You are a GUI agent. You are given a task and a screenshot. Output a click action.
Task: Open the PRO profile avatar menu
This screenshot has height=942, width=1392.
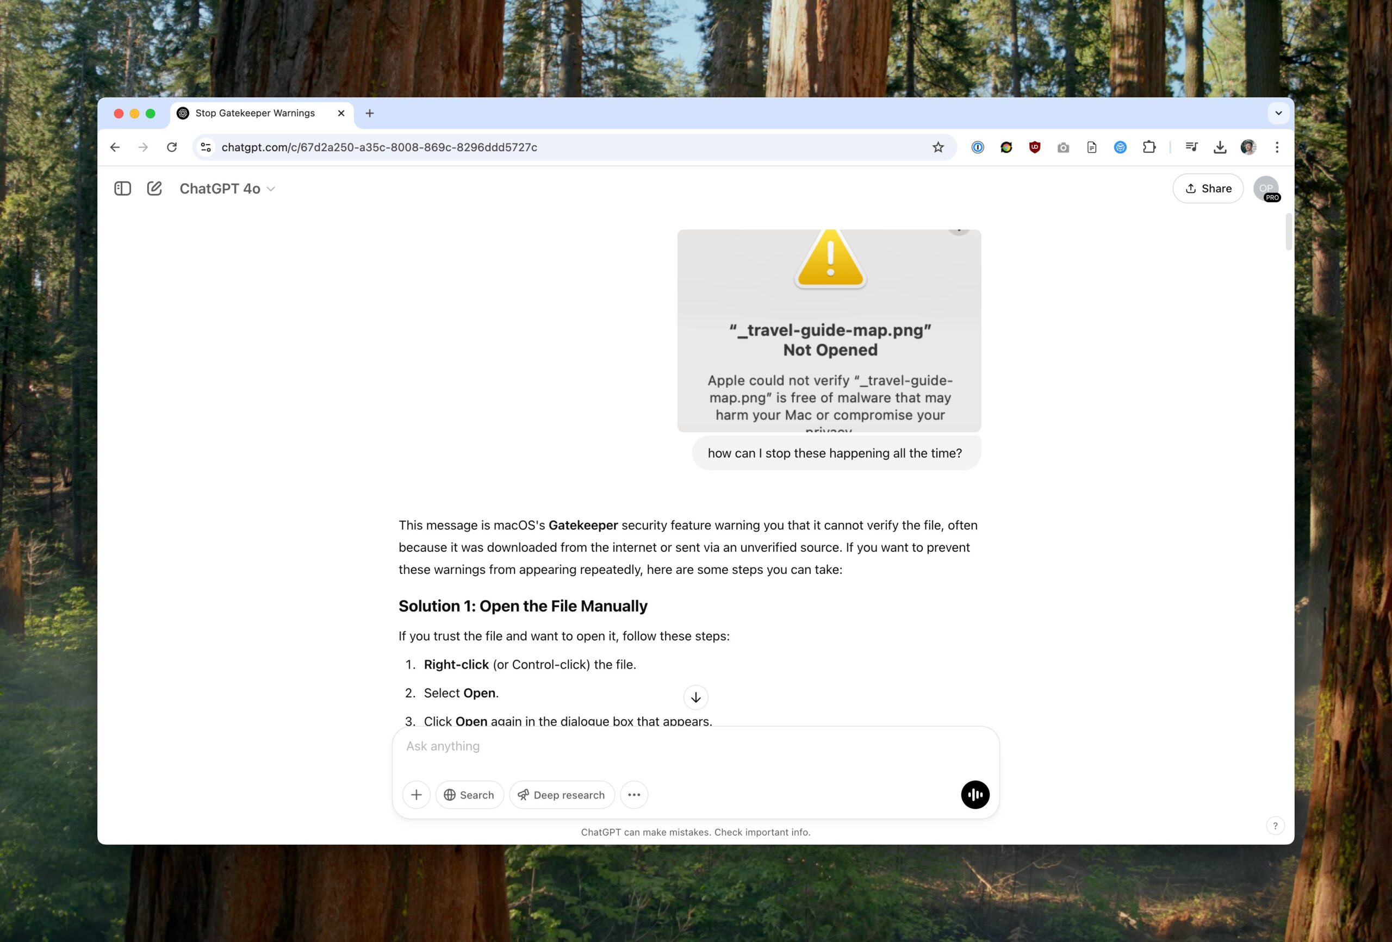coord(1265,189)
